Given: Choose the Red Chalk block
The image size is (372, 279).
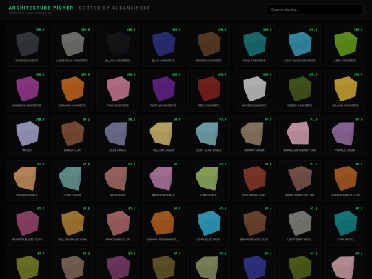Looking at the screenshot, I should click(x=118, y=180).
